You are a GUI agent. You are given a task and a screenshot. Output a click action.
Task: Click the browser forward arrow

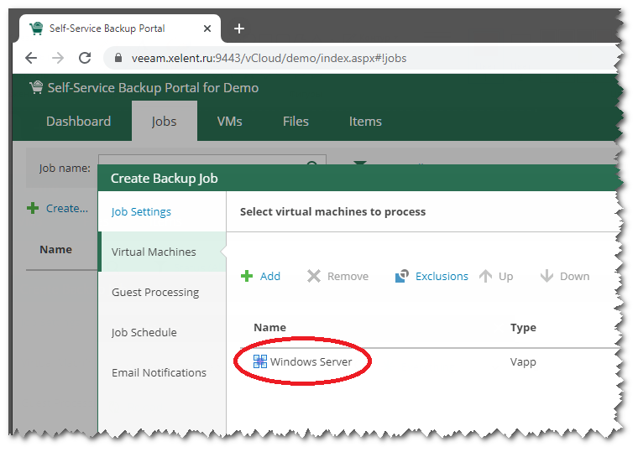(58, 58)
